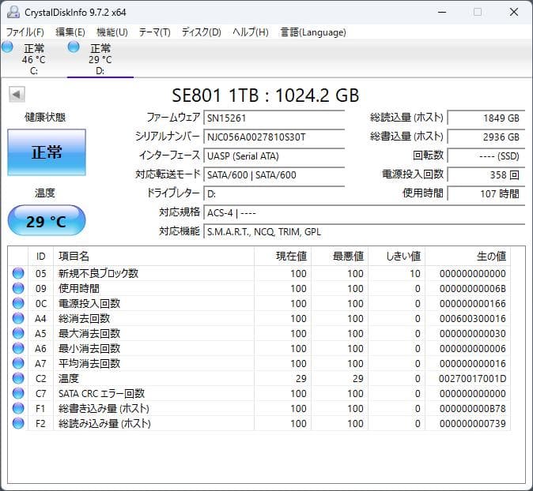Click the status orb of row F2 総読み込み量
Viewport: 533px width, 491px height.
point(18,423)
